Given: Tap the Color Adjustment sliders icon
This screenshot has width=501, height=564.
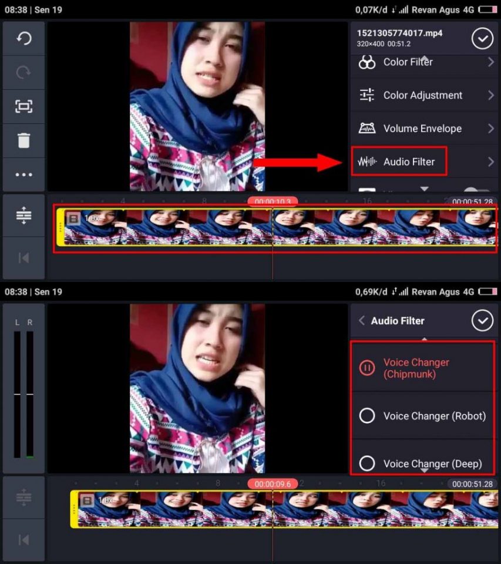Looking at the screenshot, I should [367, 95].
